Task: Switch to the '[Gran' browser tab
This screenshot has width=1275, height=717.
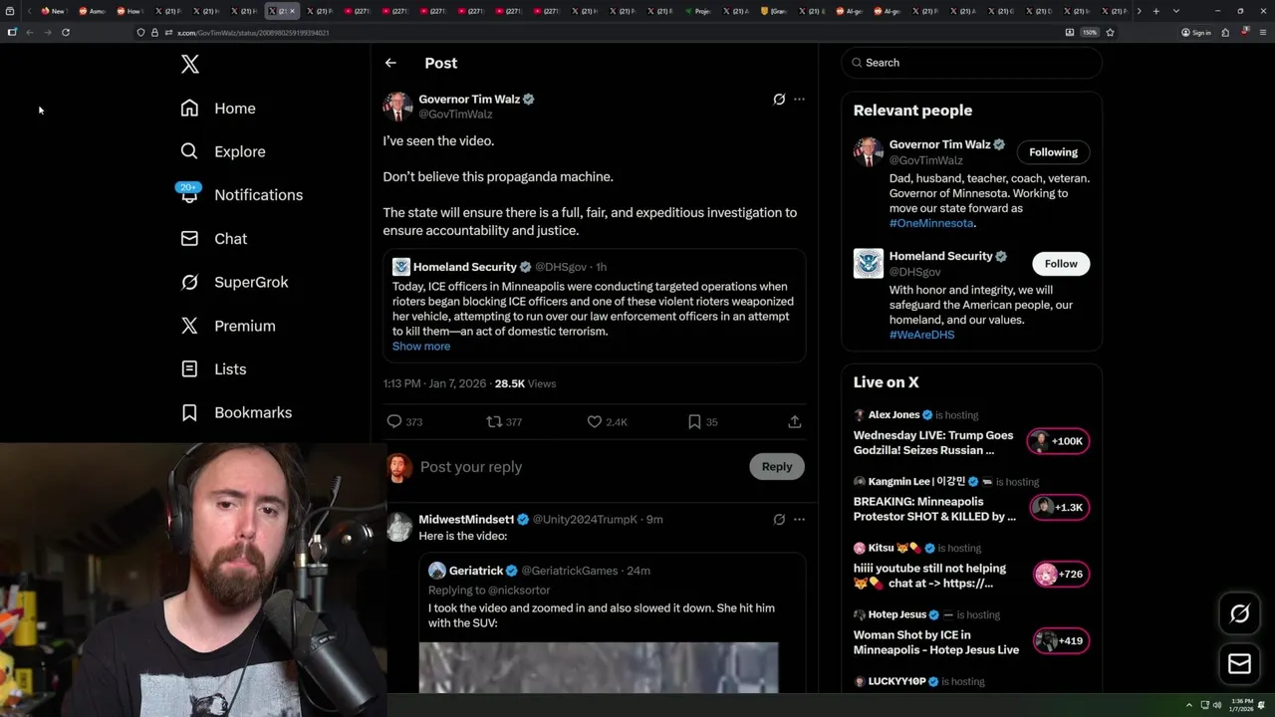Action: pos(775,11)
